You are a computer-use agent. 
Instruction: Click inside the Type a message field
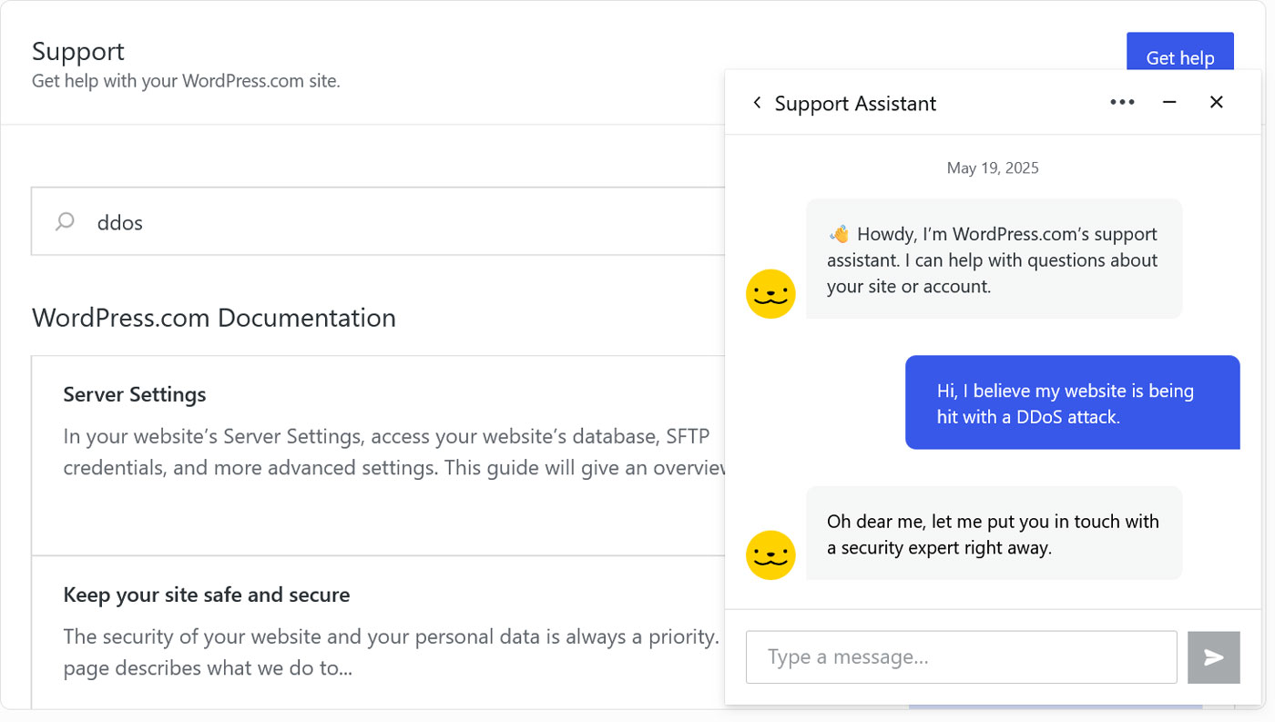(961, 656)
